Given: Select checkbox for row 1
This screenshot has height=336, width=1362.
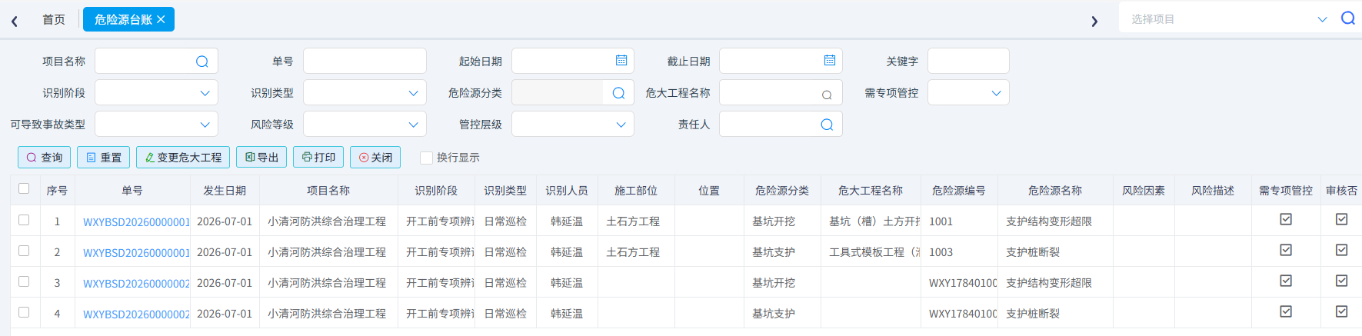Looking at the screenshot, I should [24, 220].
